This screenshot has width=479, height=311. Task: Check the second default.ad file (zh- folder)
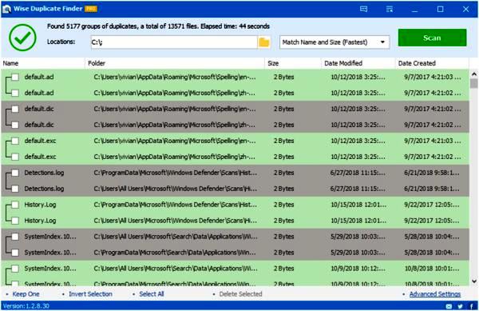pyautogui.click(x=15, y=93)
